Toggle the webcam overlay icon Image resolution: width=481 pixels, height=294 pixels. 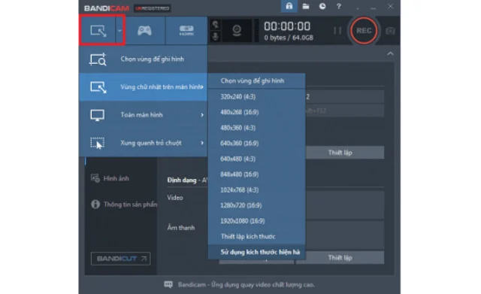(x=237, y=31)
